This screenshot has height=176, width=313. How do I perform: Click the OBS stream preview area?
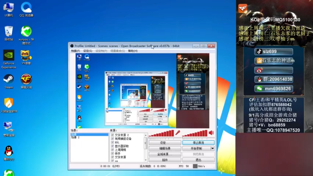[x=142, y=91]
